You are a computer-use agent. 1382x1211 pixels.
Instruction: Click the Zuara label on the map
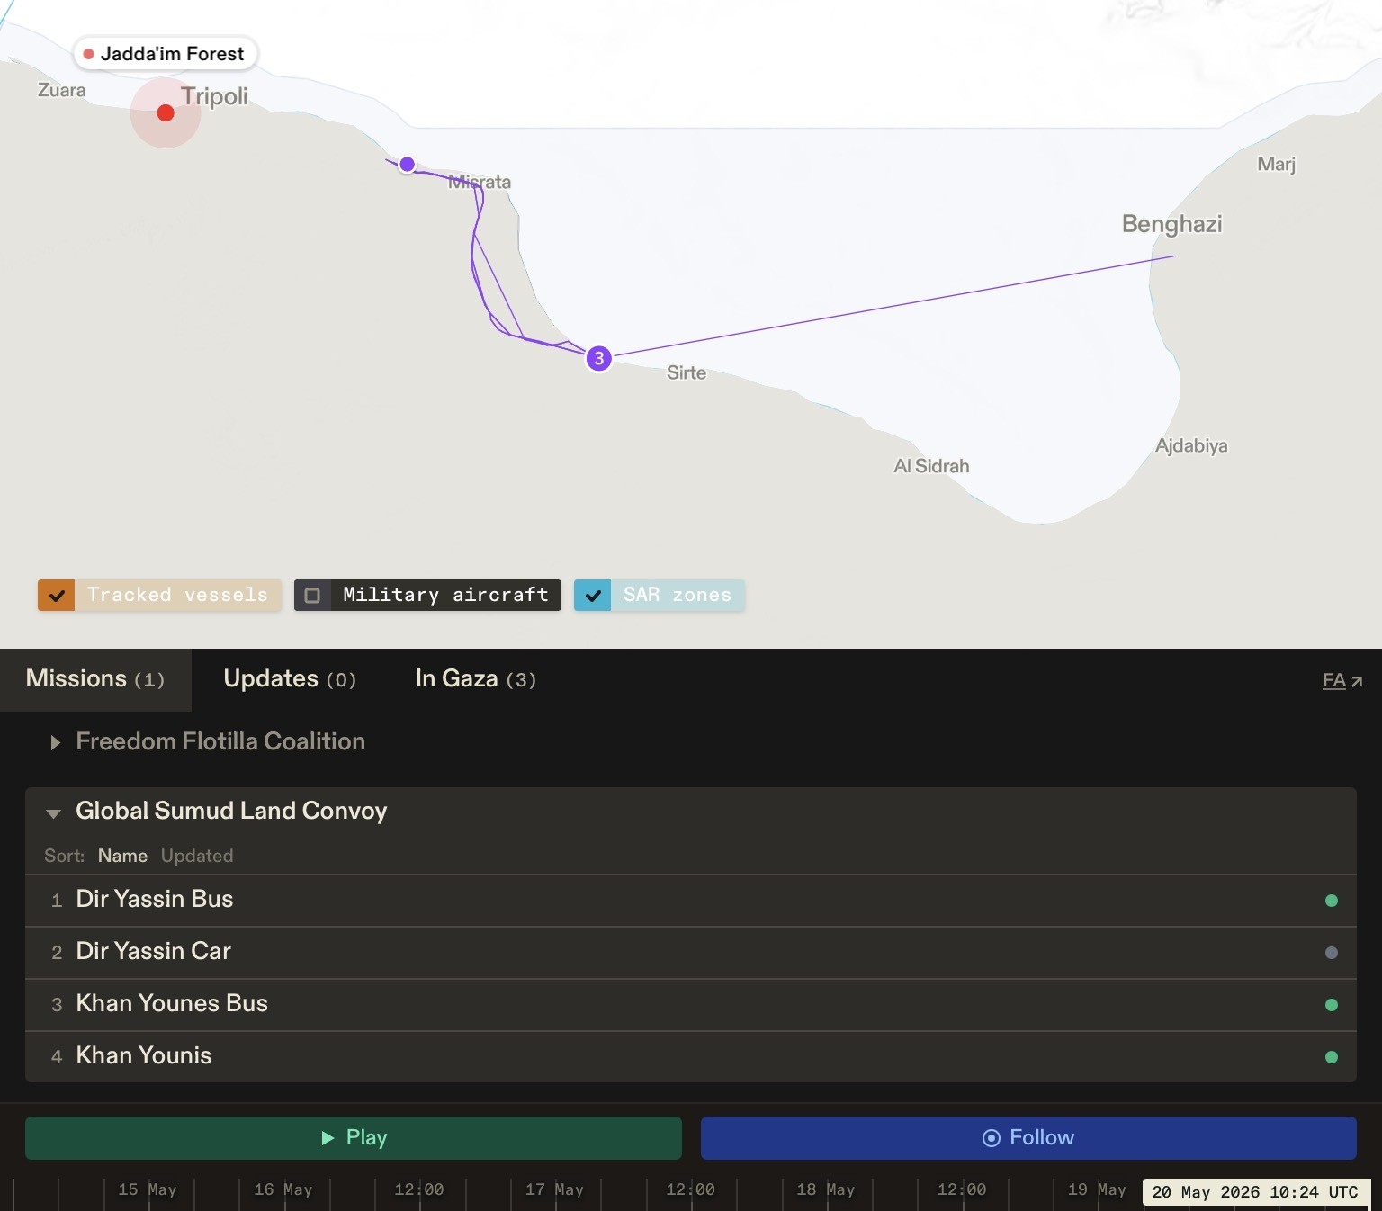62,90
